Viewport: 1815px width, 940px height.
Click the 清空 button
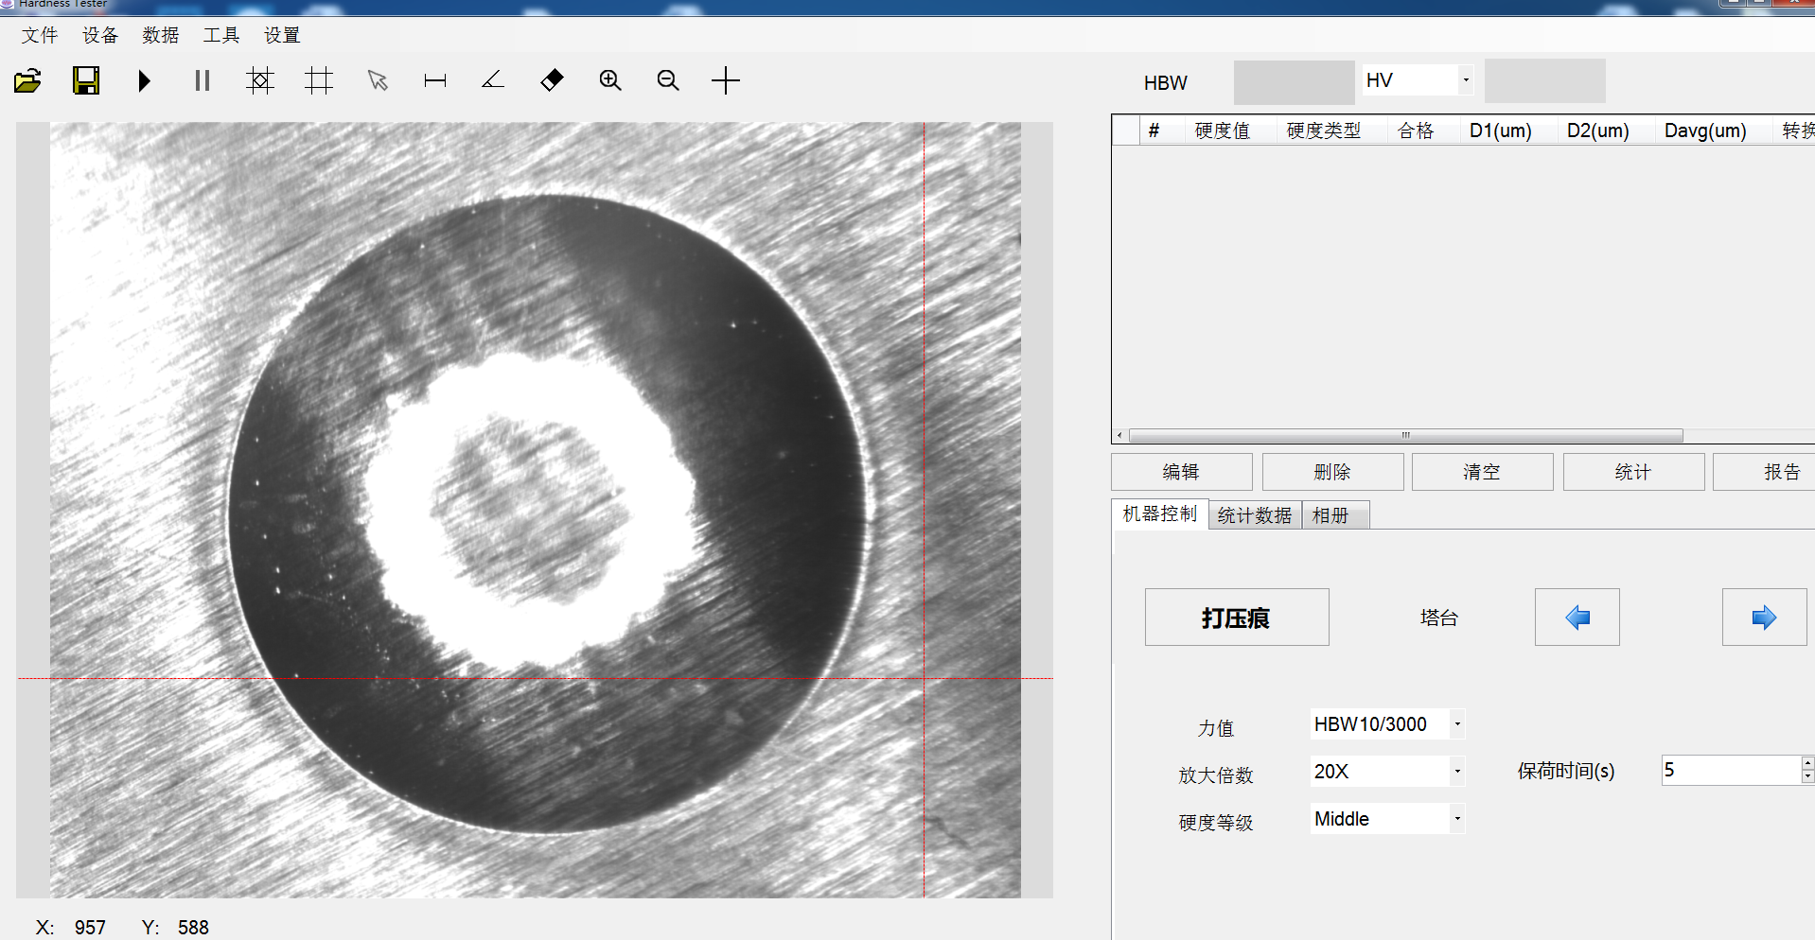[1481, 472]
